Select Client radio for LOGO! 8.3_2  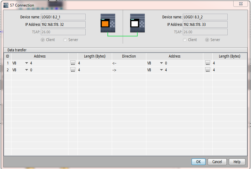185,40
